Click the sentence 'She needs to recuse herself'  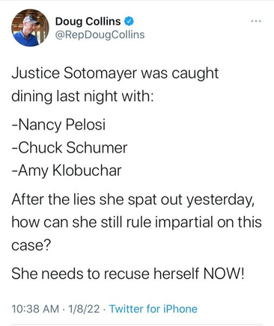click(106, 274)
